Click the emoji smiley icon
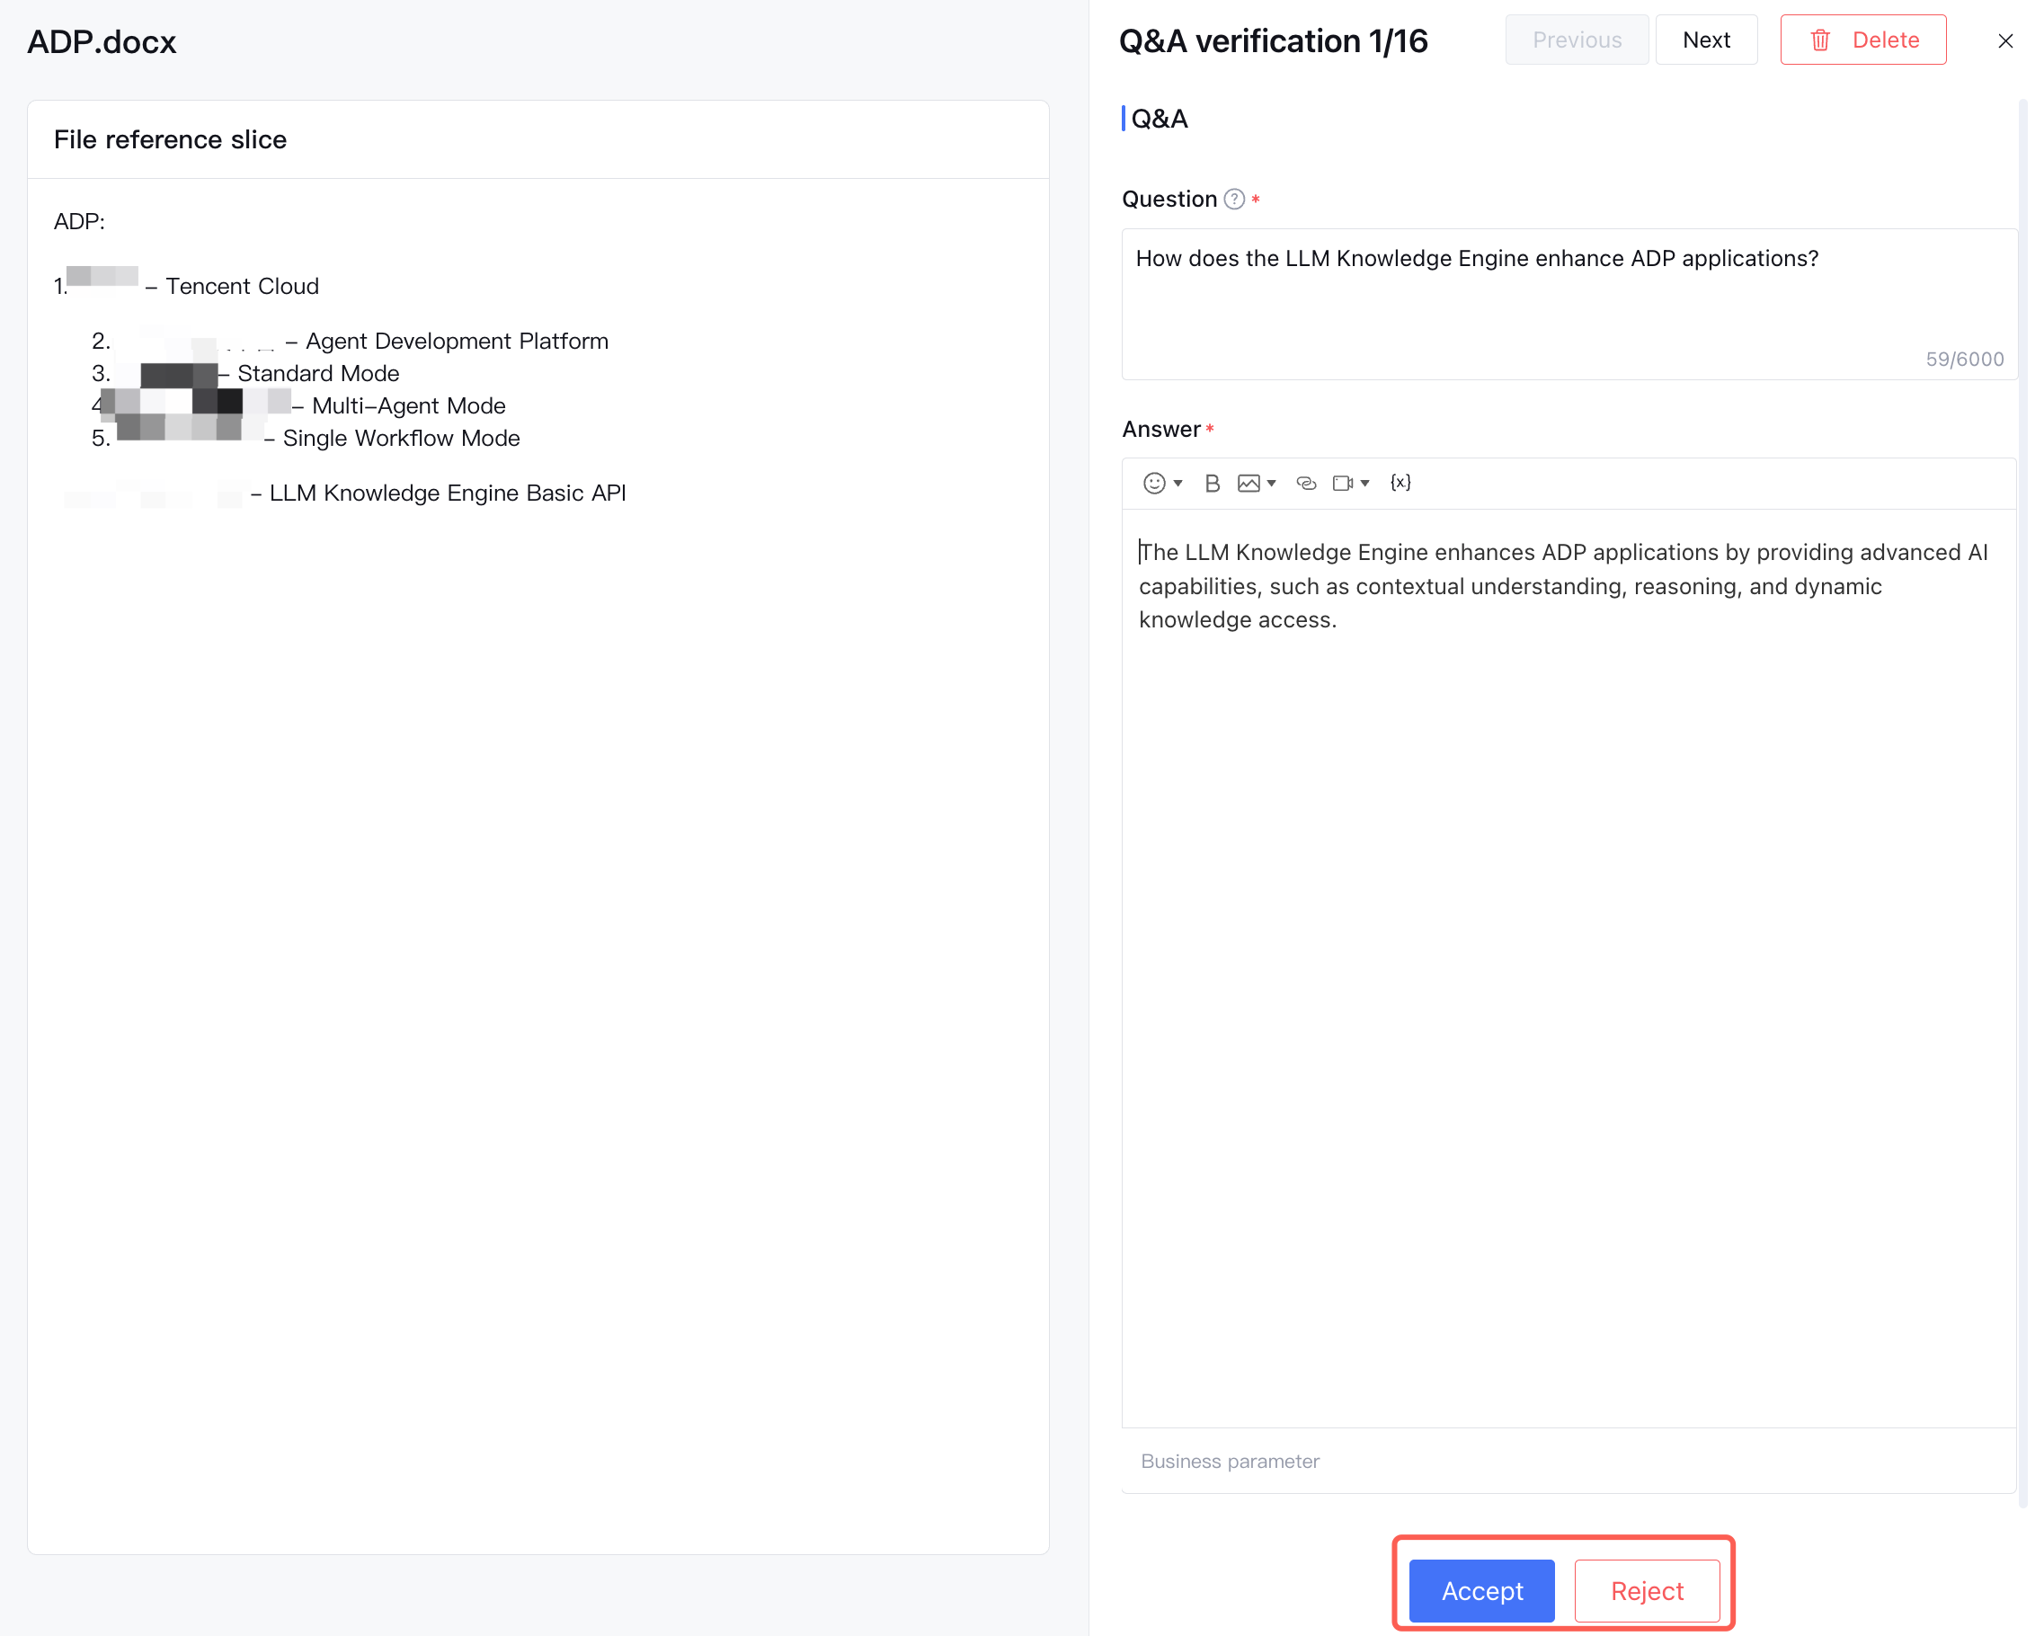This screenshot has width=2044, height=1636. [1153, 484]
